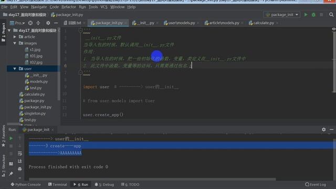Rerun package_init in Run panel

pyautogui.click(x=10, y=139)
